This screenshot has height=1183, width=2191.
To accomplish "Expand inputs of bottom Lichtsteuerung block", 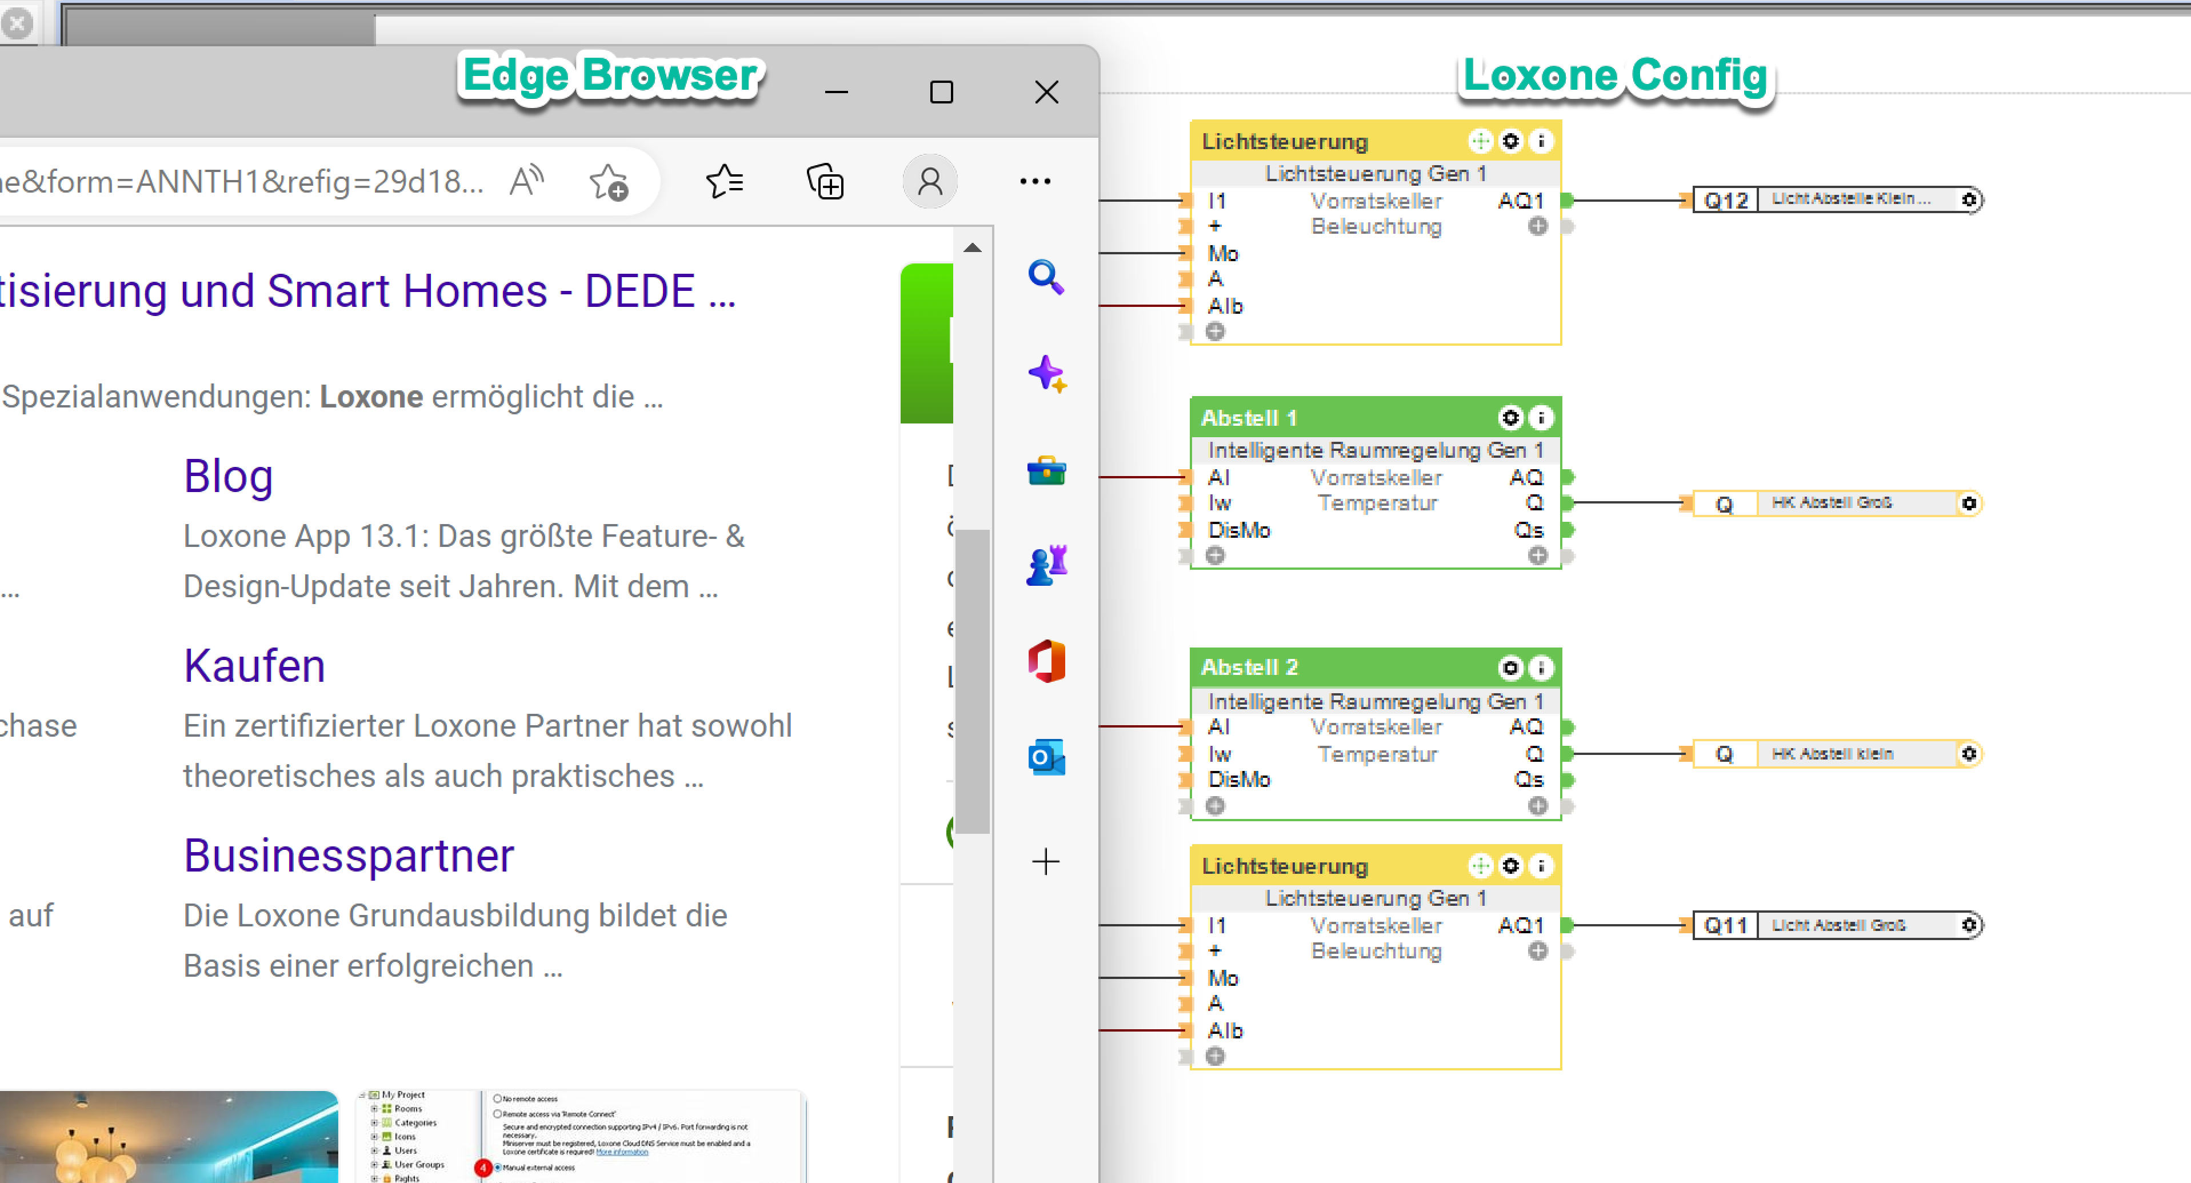I will [x=1216, y=1056].
